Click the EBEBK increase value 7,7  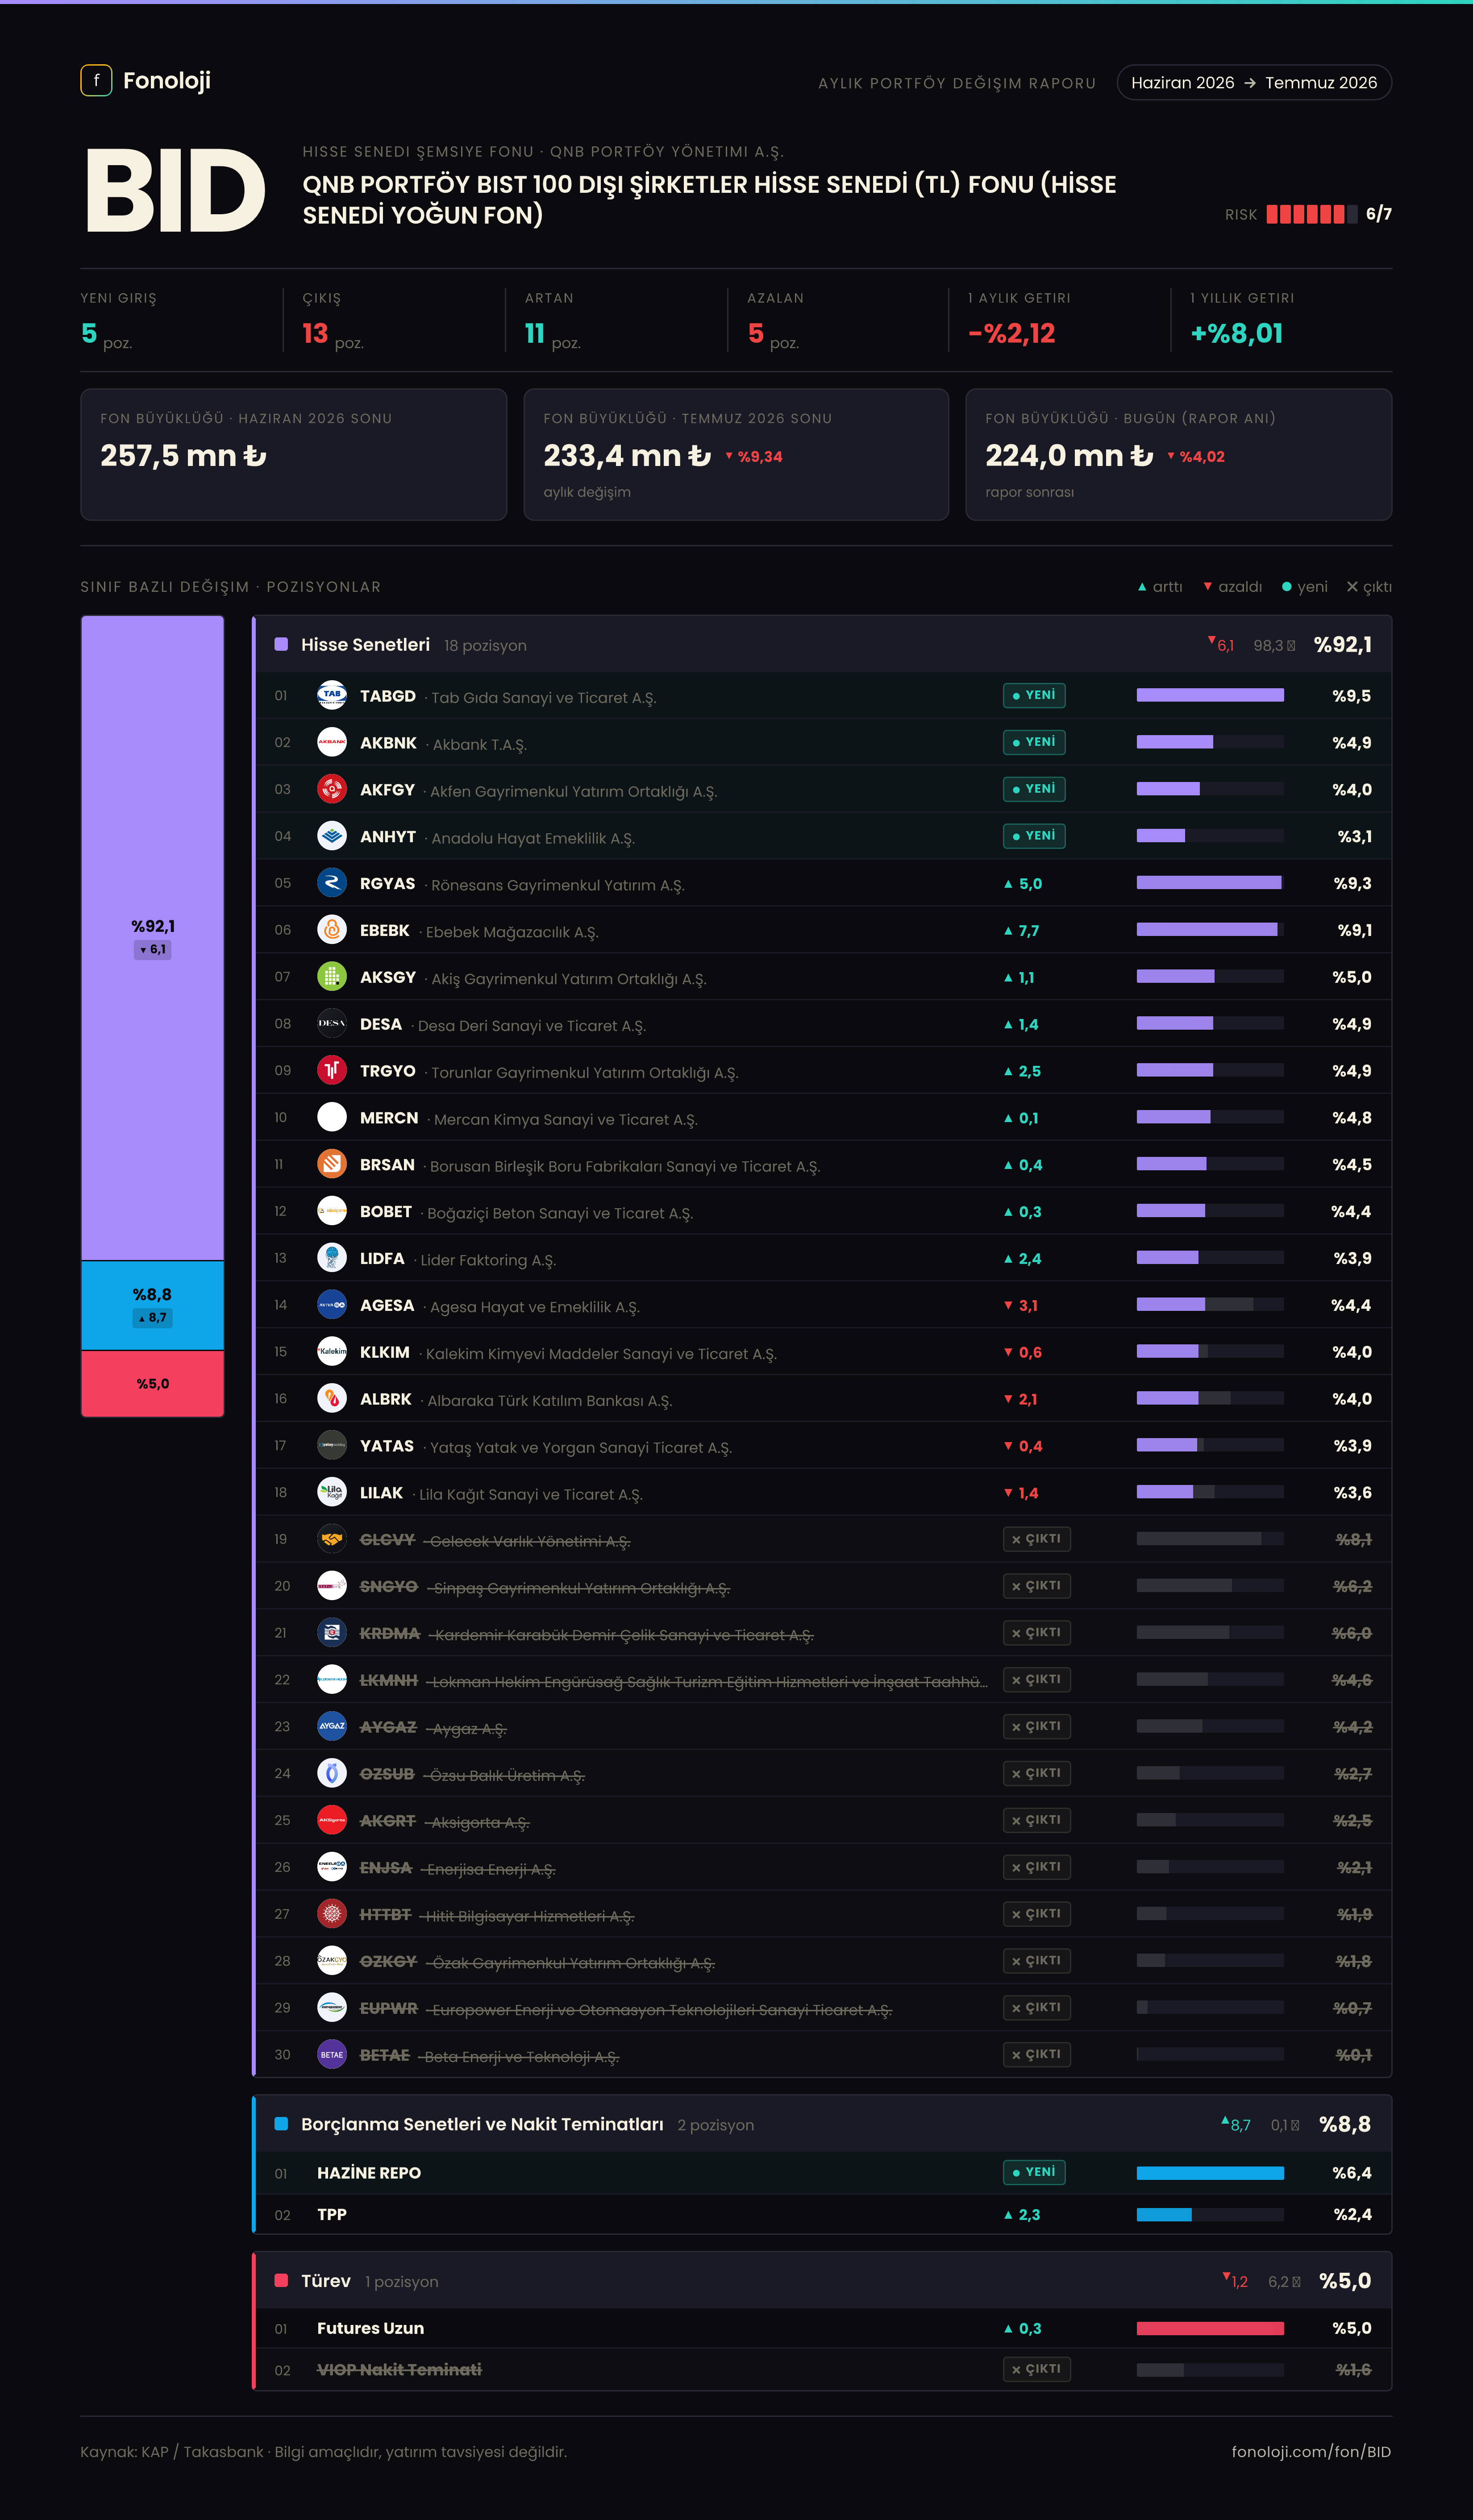1022,931
